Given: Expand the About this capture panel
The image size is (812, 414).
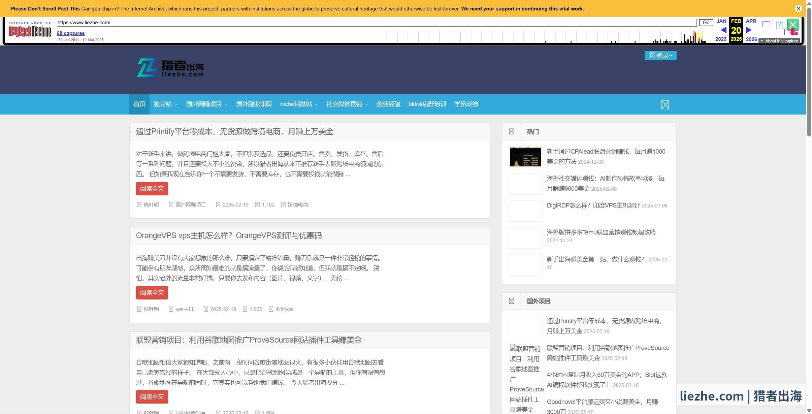Looking at the screenshot, I should tap(779, 41).
